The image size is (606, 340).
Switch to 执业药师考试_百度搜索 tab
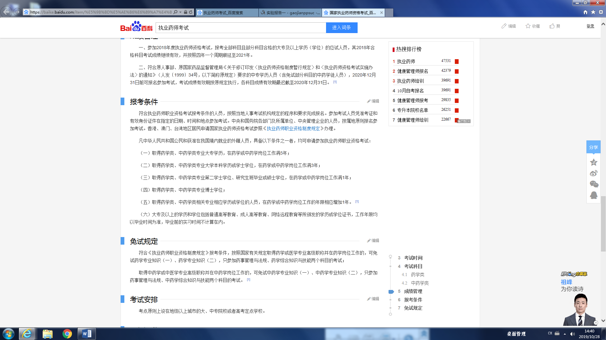[227, 13]
